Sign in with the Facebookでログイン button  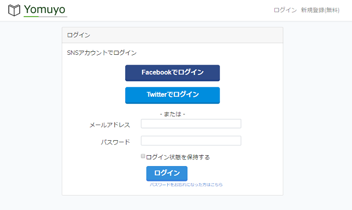point(172,73)
